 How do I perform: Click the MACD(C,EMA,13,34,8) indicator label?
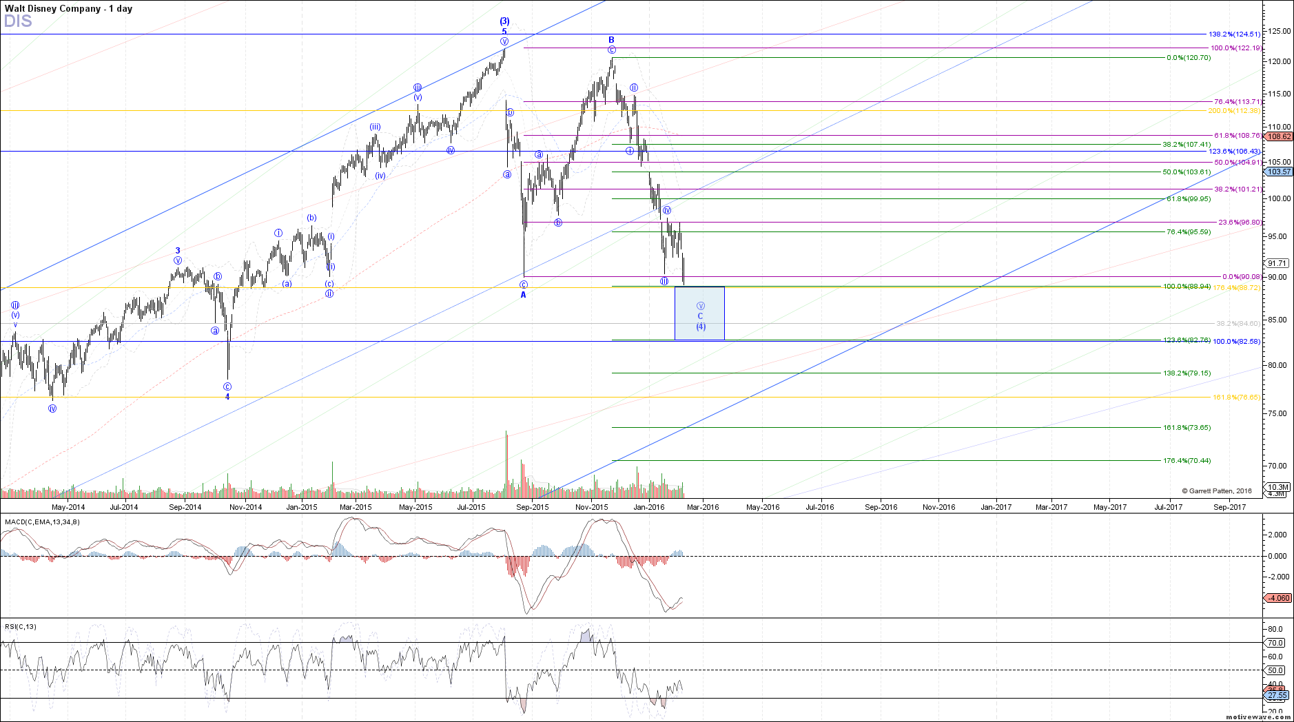click(x=42, y=522)
